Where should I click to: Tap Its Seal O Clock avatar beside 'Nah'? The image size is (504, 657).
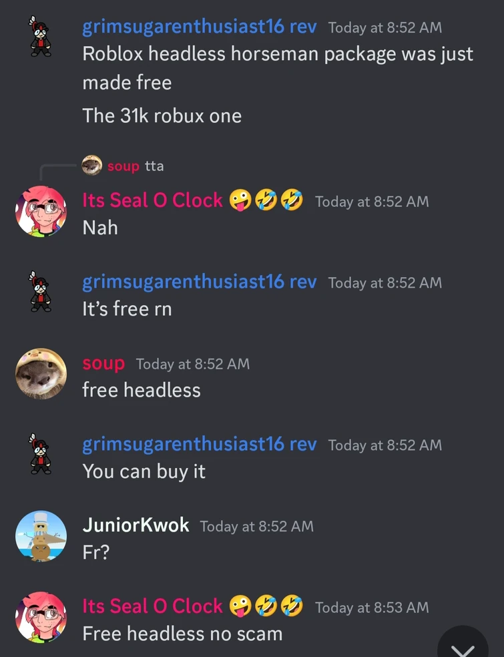[x=41, y=212]
